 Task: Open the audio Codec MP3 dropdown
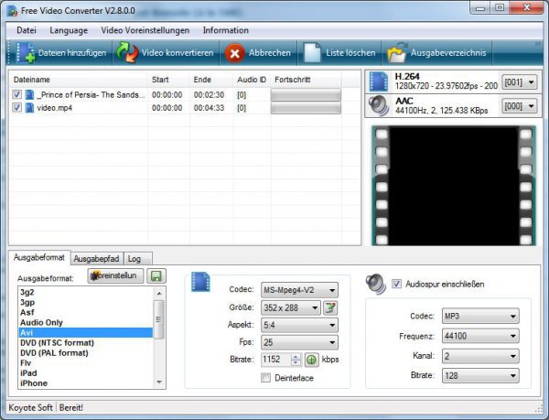tap(480, 316)
